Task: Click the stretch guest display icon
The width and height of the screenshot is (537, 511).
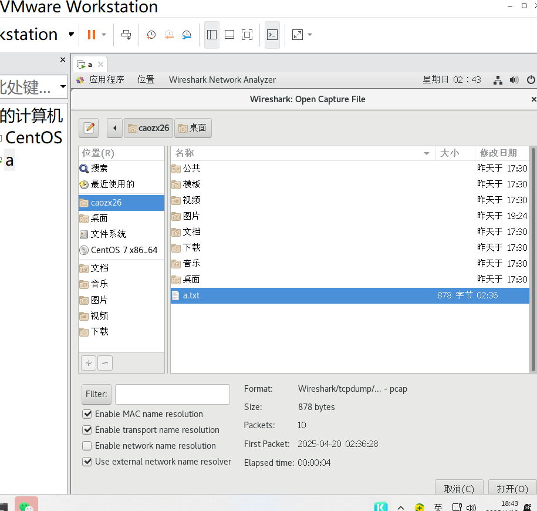Action: point(298,35)
